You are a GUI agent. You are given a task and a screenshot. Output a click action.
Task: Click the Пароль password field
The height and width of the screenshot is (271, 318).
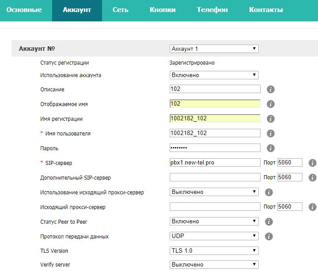(x=215, y=148)
